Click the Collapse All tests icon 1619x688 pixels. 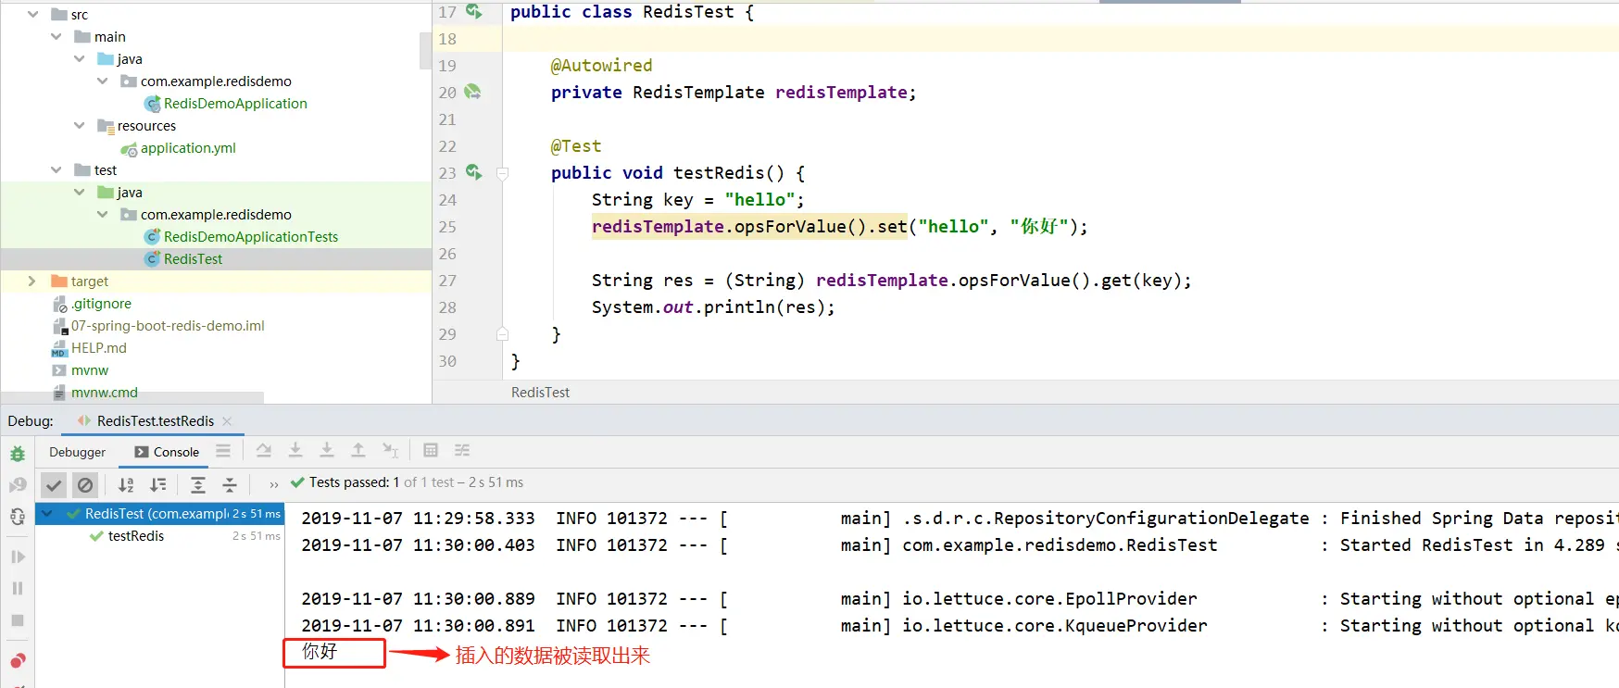[230, 484]
